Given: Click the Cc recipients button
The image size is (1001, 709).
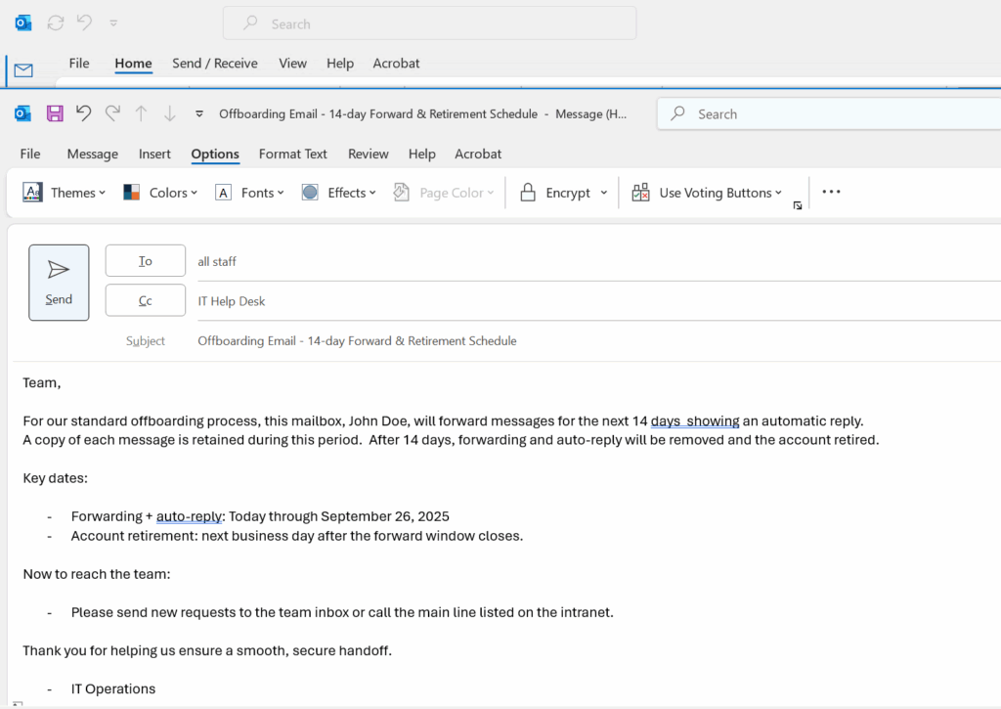Looking at the screenshot, I should pyautogui.click(x=145, y=301).
